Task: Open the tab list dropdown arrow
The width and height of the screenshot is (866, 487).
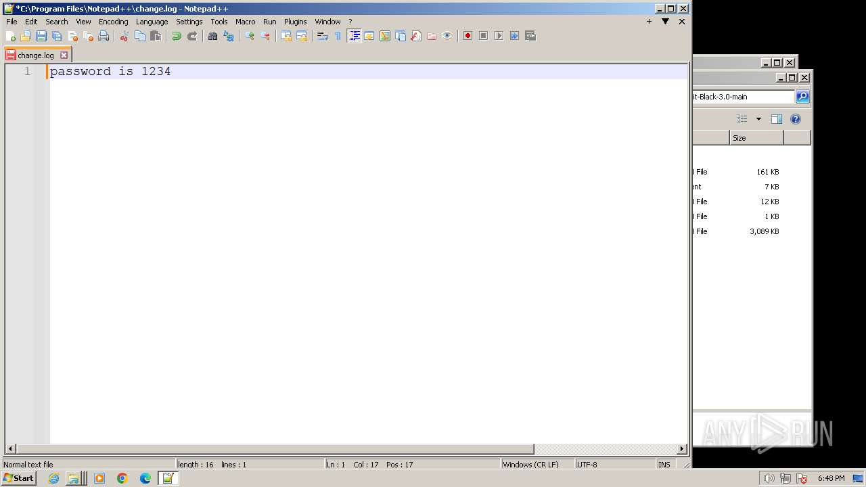Action: pyautogui.click(x=665, y=22)
